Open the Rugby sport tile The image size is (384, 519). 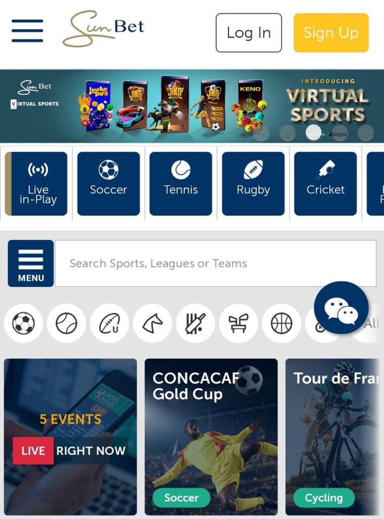(x=253, y=183)
